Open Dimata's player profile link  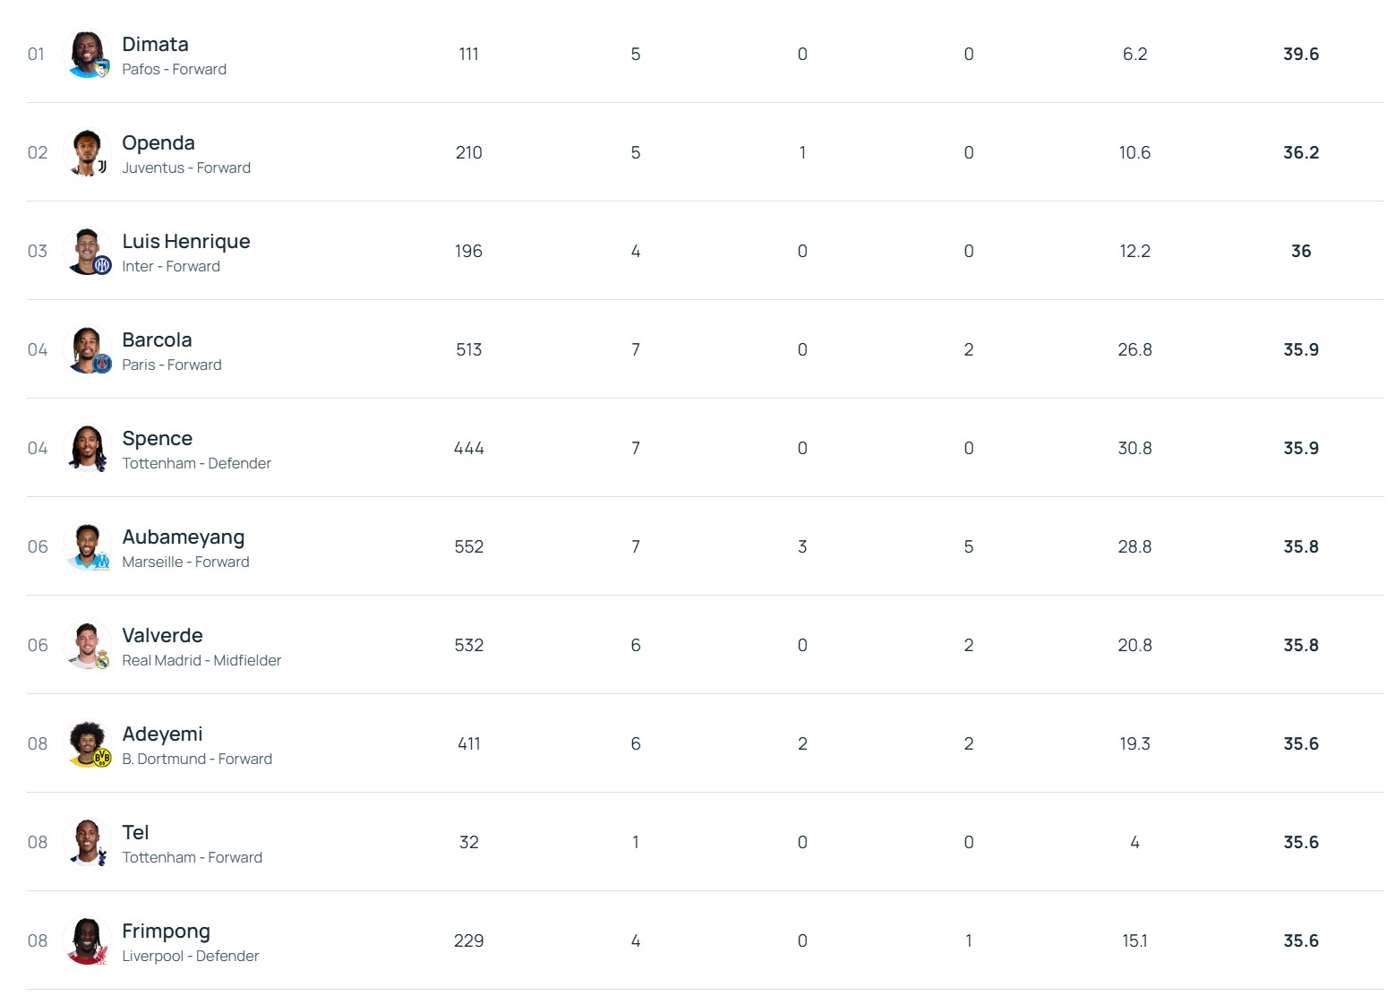pos(155,45)
